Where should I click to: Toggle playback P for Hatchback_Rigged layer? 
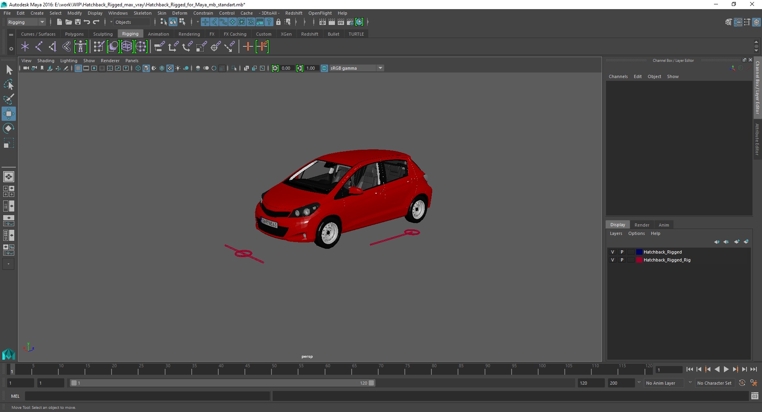622,252
